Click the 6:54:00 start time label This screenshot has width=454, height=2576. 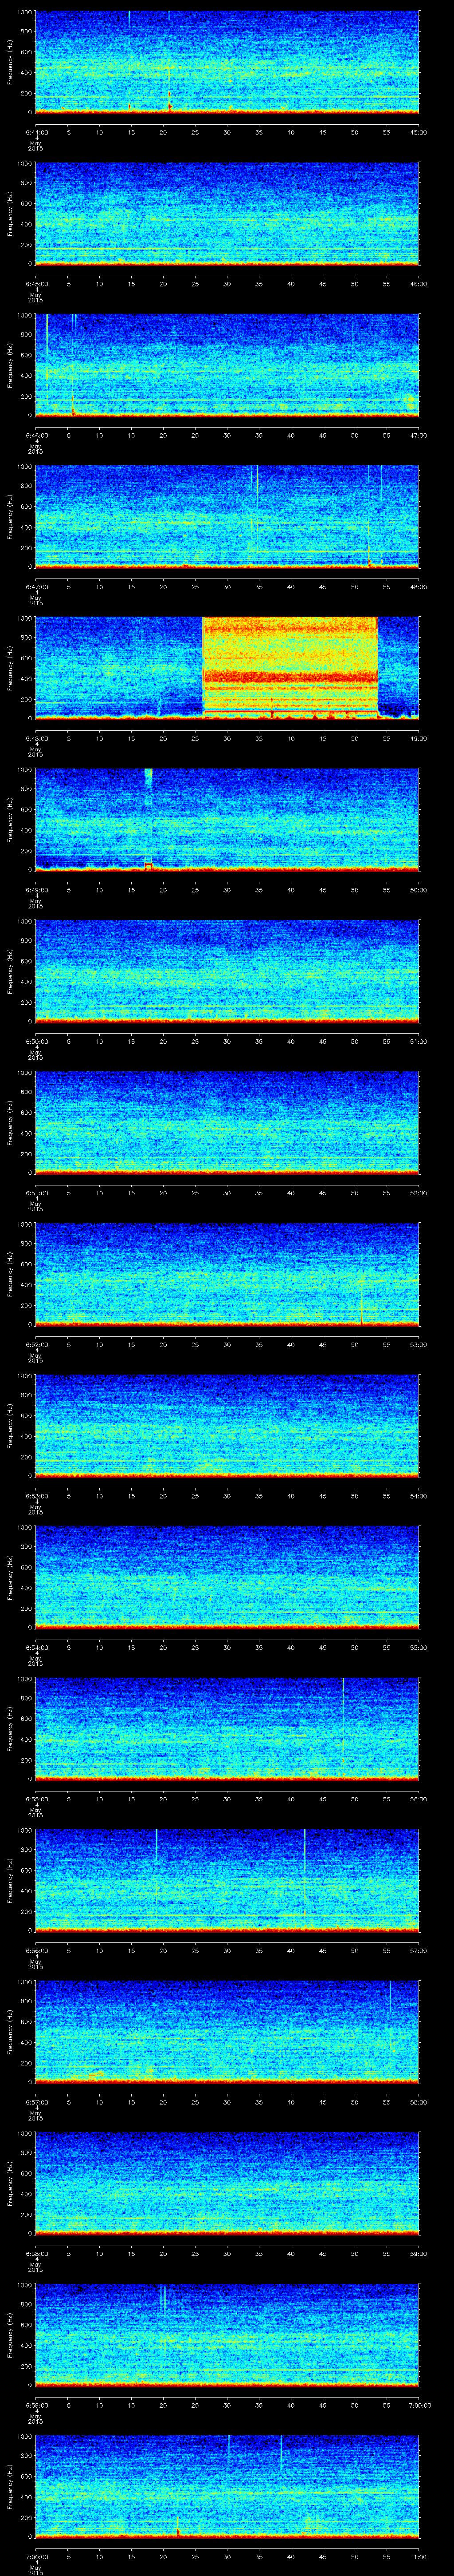click(x=36, y=1647)
